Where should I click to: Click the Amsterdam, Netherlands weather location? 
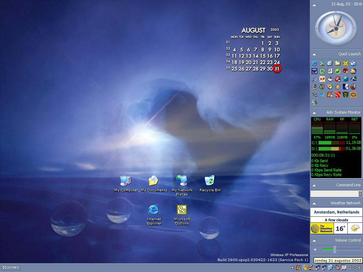pyautogui.click(x=336, y=212)
